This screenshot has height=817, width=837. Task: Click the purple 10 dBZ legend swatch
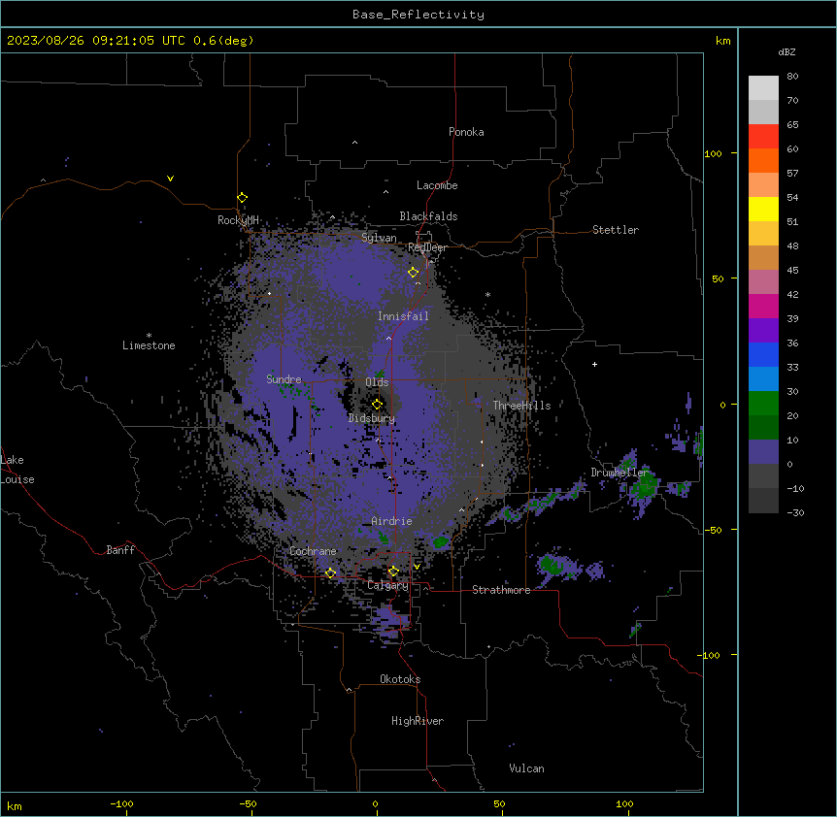click(x=763, y=452)
